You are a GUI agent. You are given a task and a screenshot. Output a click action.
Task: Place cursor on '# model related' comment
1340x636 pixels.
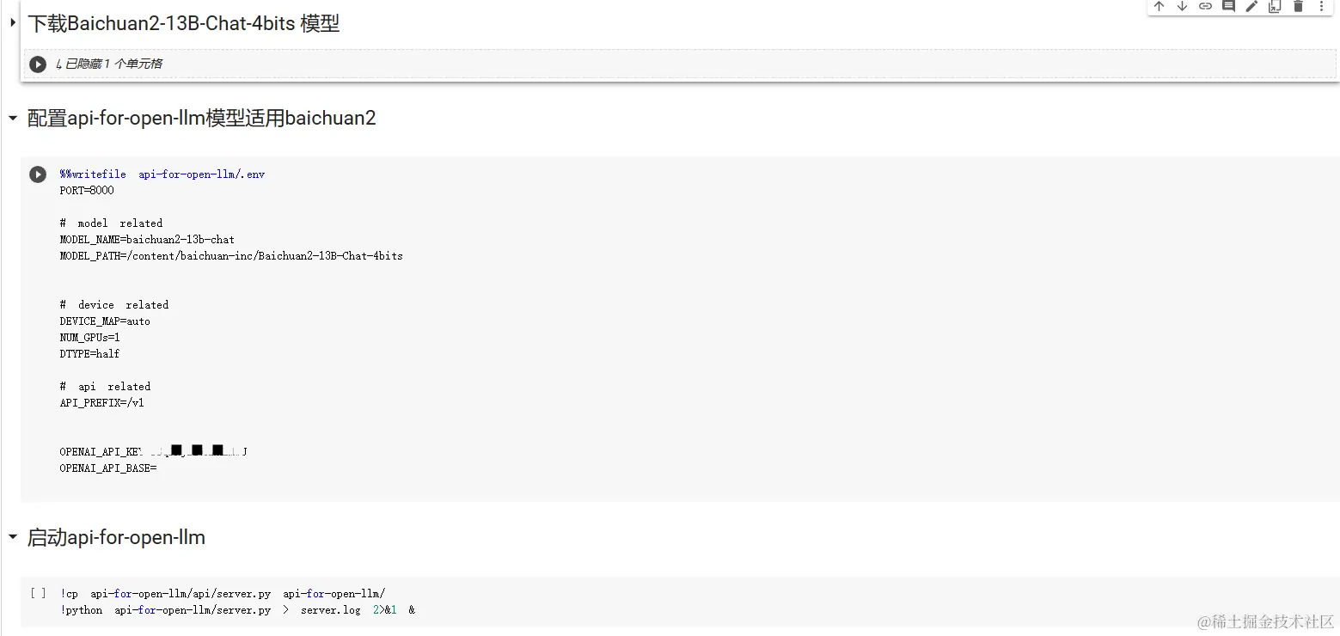[111, 223]
